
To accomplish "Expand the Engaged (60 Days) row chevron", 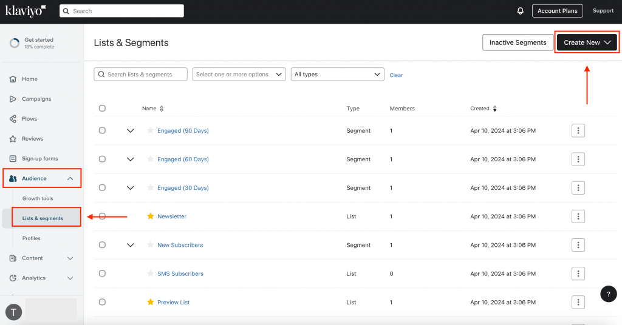I will tap(130, 159).
